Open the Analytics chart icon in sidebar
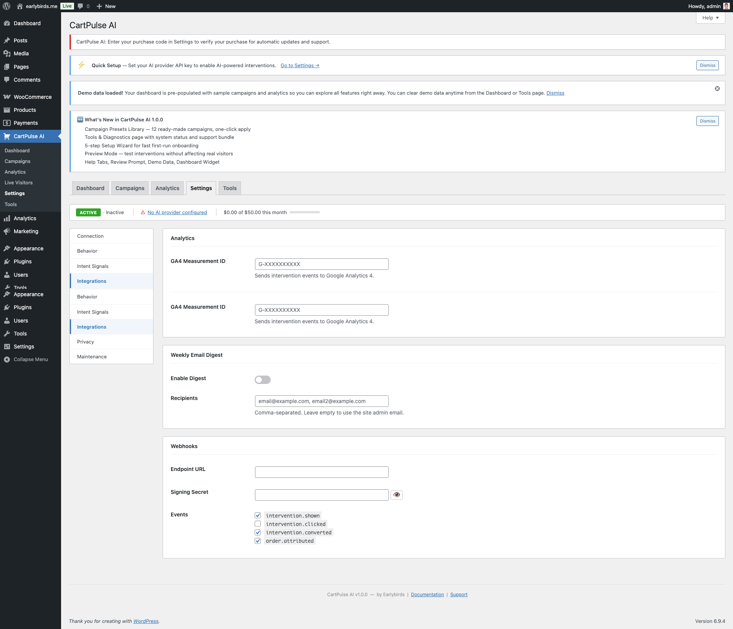This screenshot has height=629, width=733. (x=8, y=218)
